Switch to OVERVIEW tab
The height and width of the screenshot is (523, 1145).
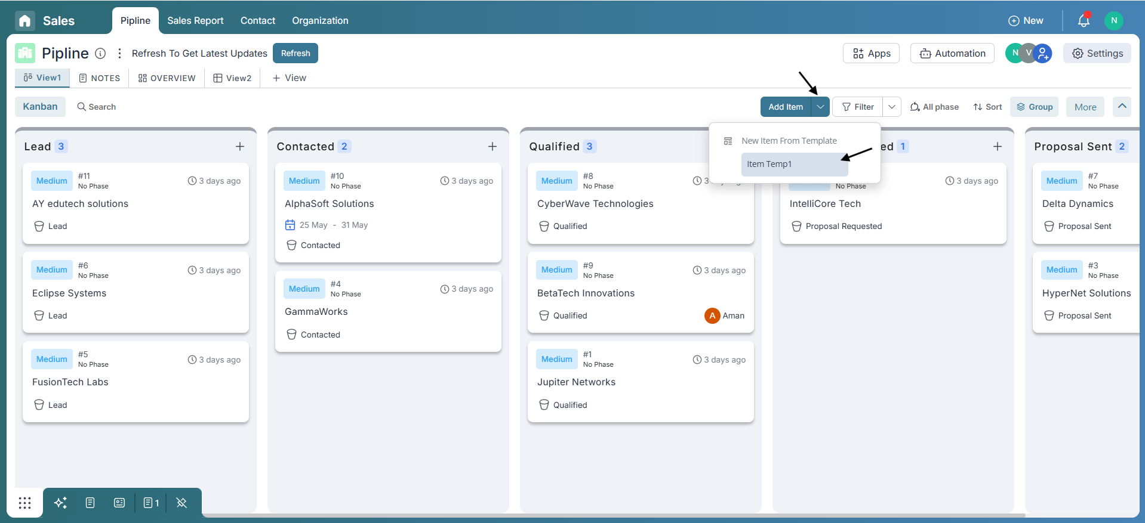(167, 78)
